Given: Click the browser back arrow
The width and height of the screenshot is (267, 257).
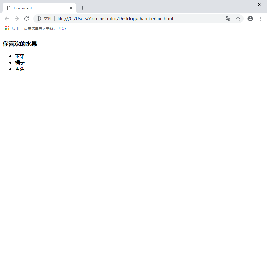Looking at the screenshot, I should pyautogui.click(x=7, y=19).
